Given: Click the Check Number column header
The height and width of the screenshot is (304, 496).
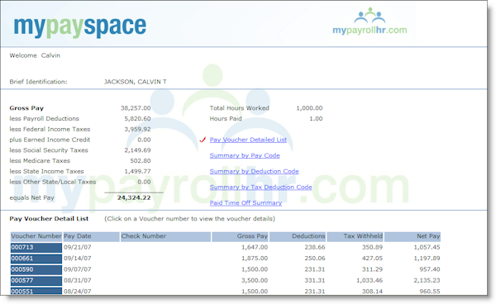Looking at the screenshot, I should point(165,236).
